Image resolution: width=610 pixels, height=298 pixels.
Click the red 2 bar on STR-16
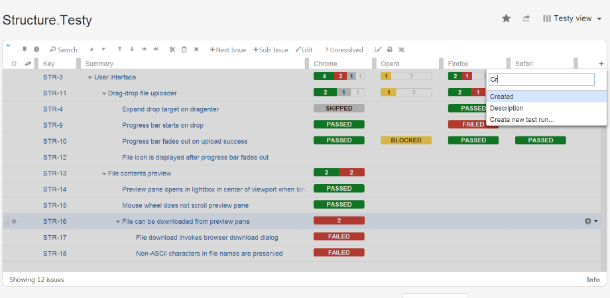(x=339, y=221)
